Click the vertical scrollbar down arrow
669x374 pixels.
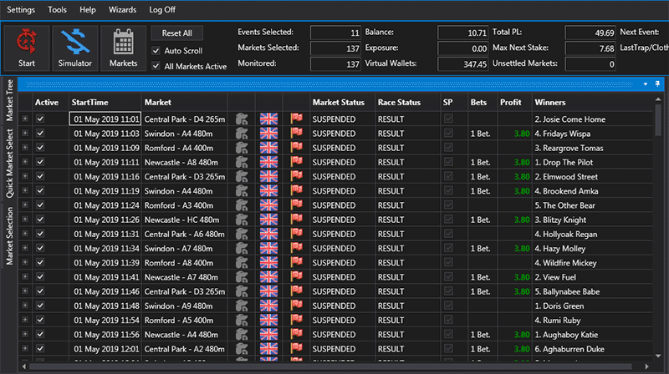(x=658, y=356)
